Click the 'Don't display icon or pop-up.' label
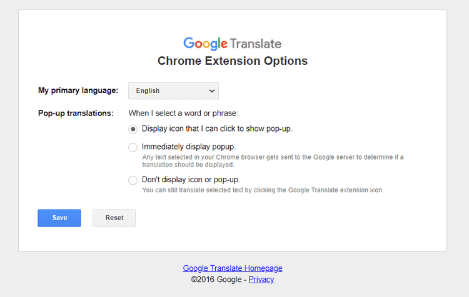 [x=191, y=180]
